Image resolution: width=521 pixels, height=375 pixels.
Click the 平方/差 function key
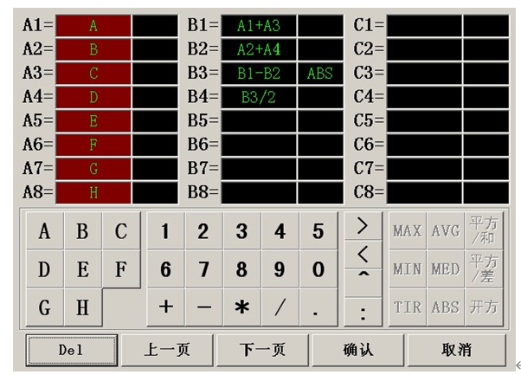(x=484, y=269)
